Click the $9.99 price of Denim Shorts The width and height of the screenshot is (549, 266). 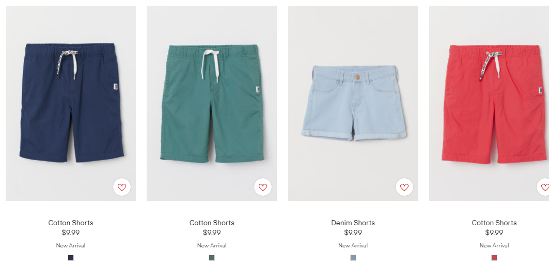click(353, 232)
